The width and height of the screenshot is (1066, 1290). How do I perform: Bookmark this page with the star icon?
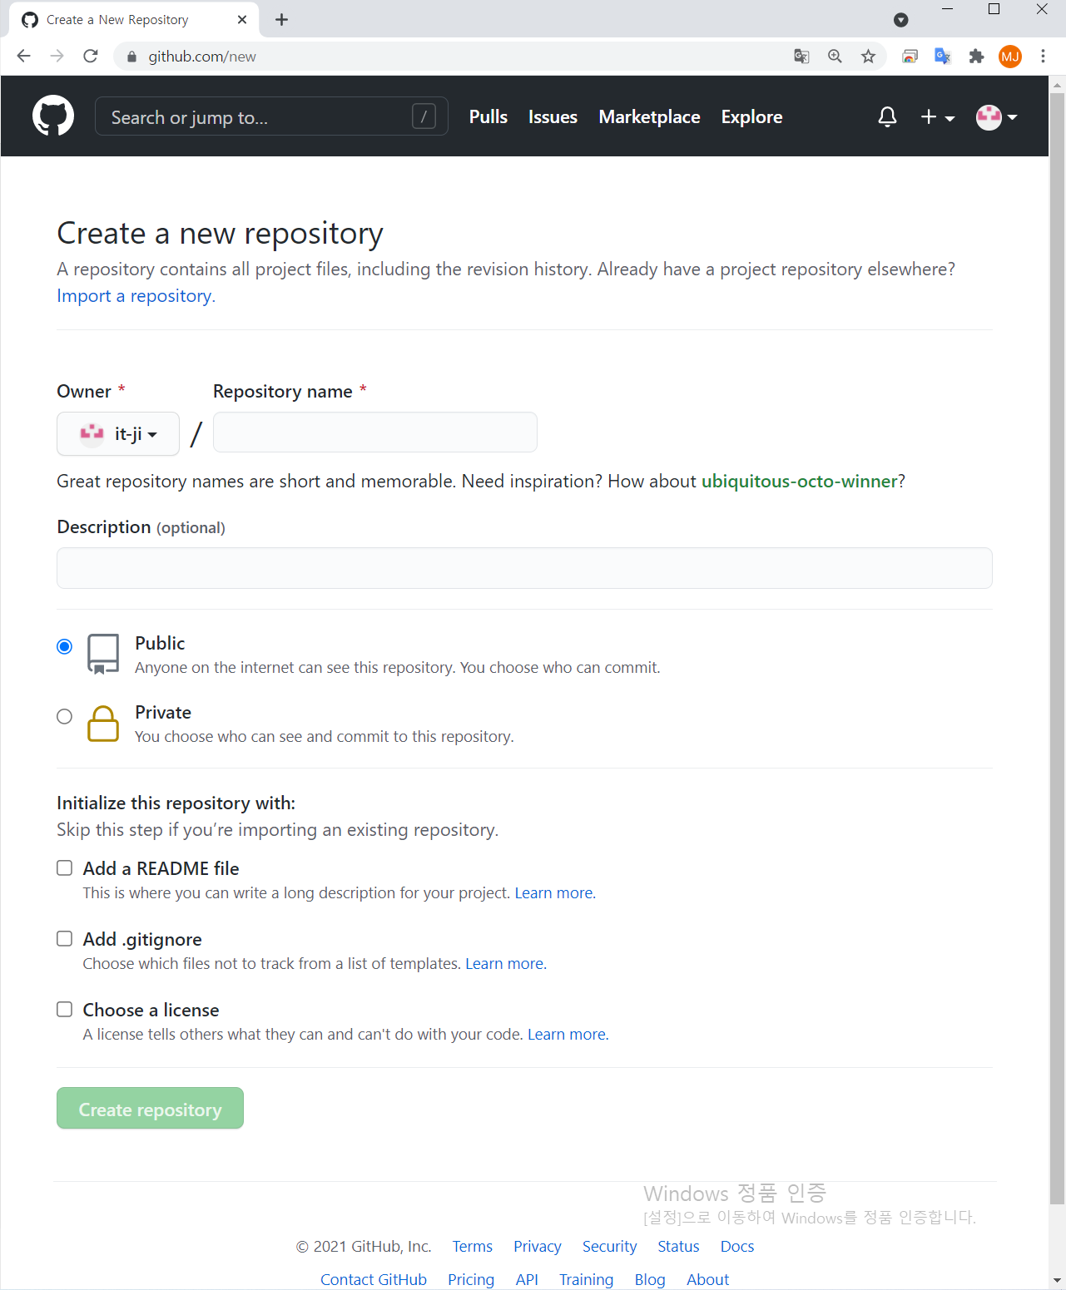(x=868, y=56)
